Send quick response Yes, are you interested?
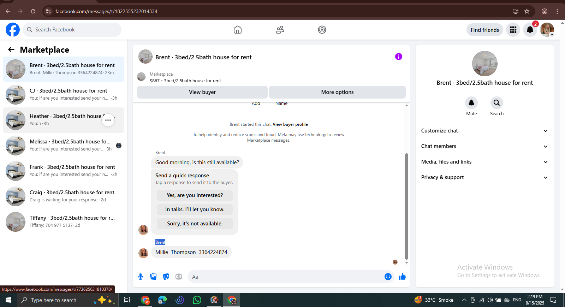 (x=195, y=195)
